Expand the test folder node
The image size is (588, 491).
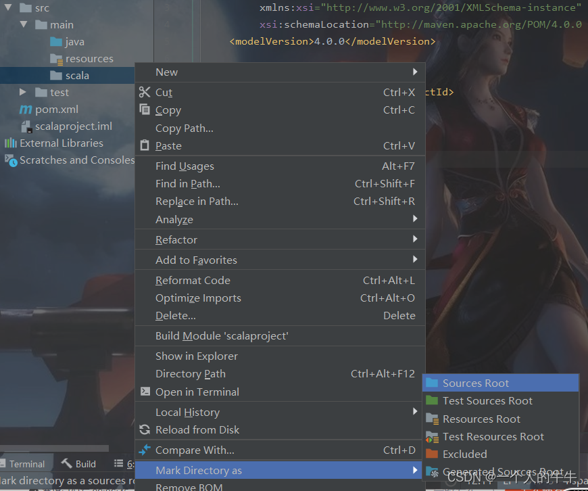[x=23, y=92]
